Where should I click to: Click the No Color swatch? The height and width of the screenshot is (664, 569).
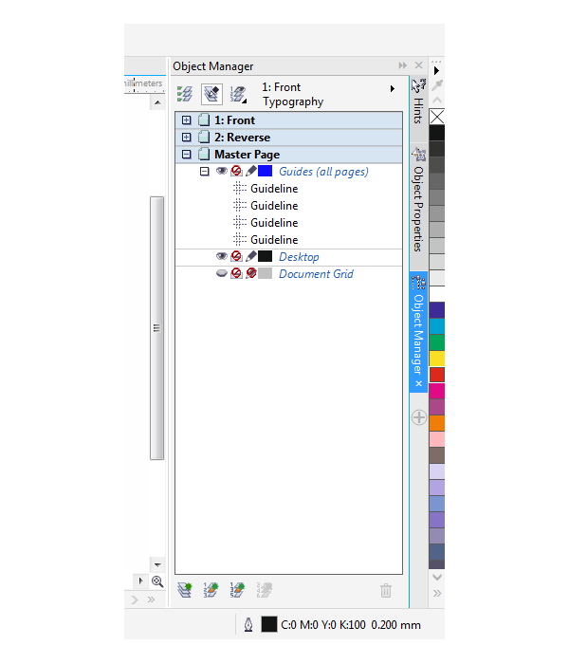437,117
